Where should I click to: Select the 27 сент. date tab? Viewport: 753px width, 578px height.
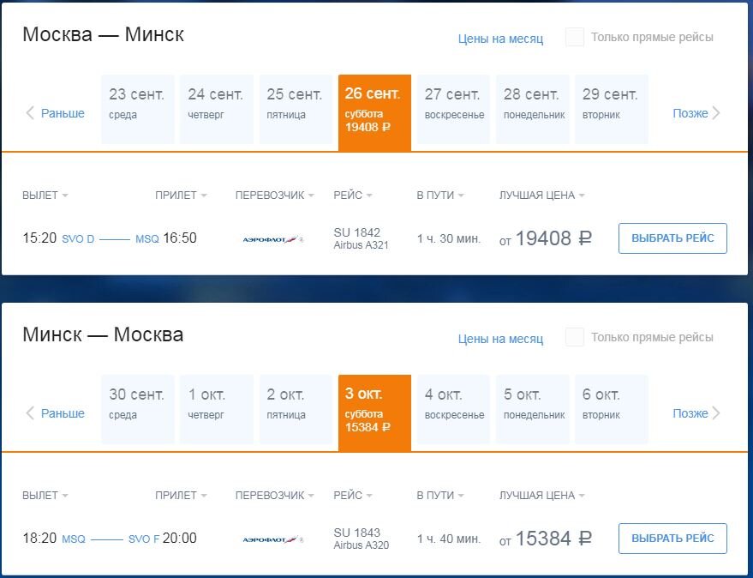click(452, 109)
